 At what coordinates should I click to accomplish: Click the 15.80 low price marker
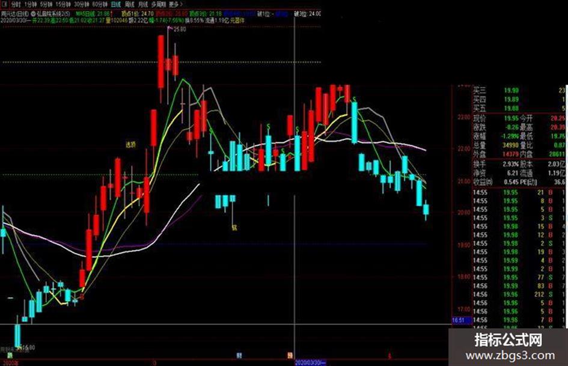tap(29, 347)
